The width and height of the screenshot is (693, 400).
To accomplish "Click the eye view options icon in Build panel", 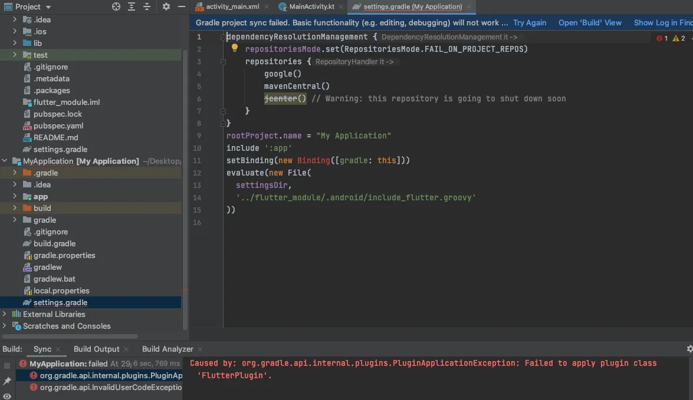I will tap(7, 396).
